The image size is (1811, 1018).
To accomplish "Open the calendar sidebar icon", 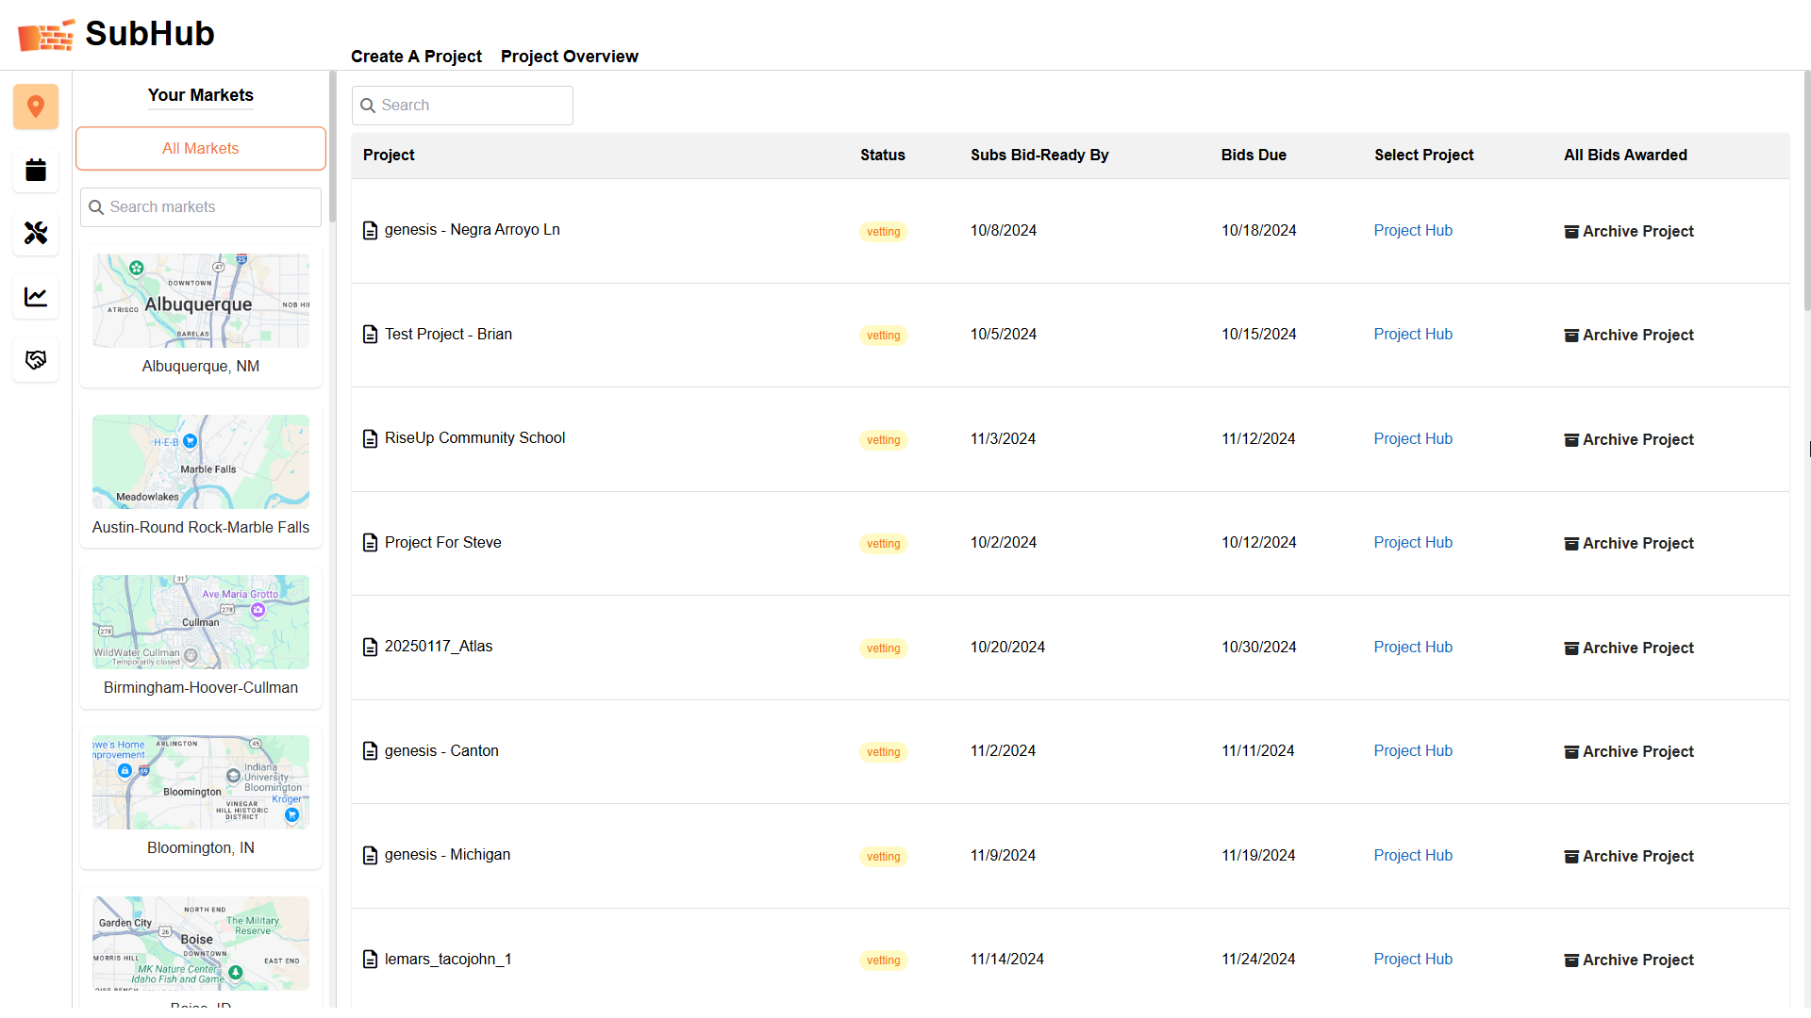I will [x=36, y=170].
